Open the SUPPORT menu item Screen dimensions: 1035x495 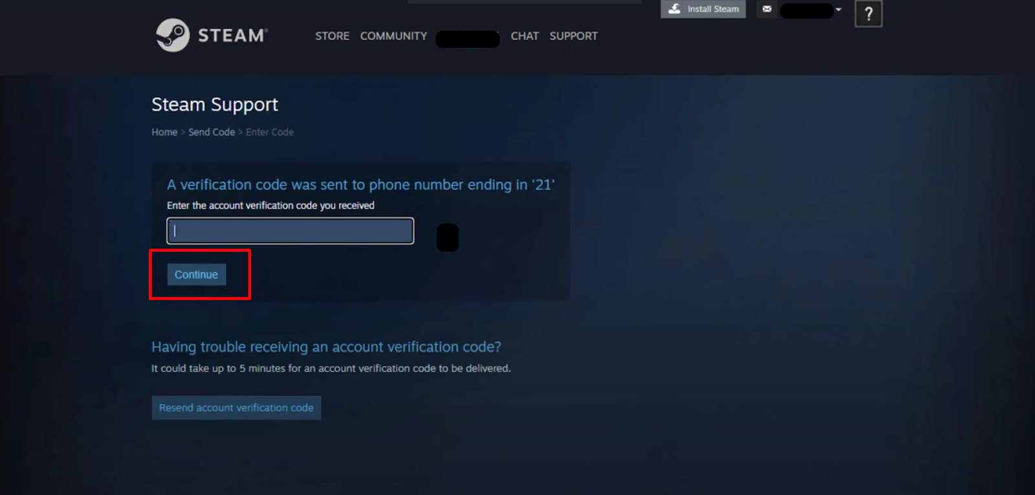pyautogui.click(x=574, y=36)
